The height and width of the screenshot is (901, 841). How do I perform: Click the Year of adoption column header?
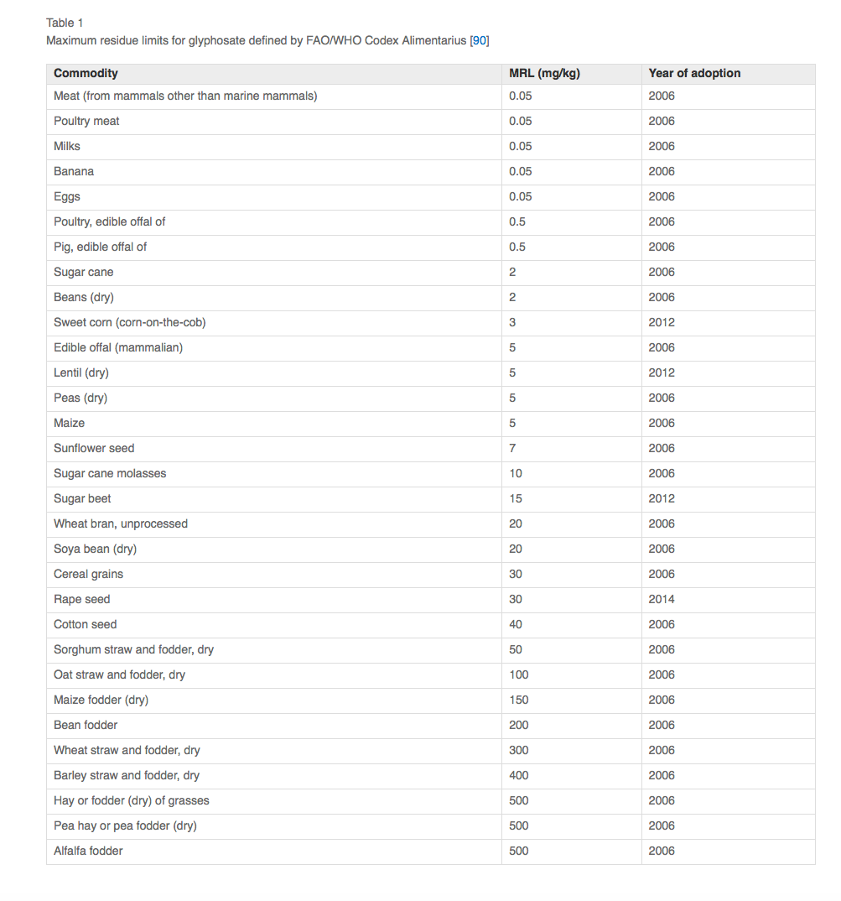coord(694,74)
